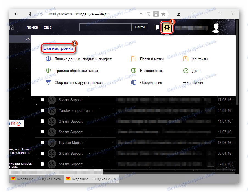The image size is (248, 192).
Task: Check the Яндекс.Маркет message checkbox
Action: pyautogui.click(x=42, y=143)
